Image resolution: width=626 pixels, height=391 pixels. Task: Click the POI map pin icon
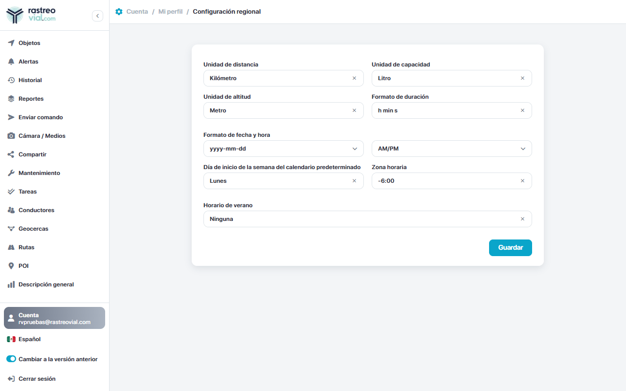pos(11,266)
